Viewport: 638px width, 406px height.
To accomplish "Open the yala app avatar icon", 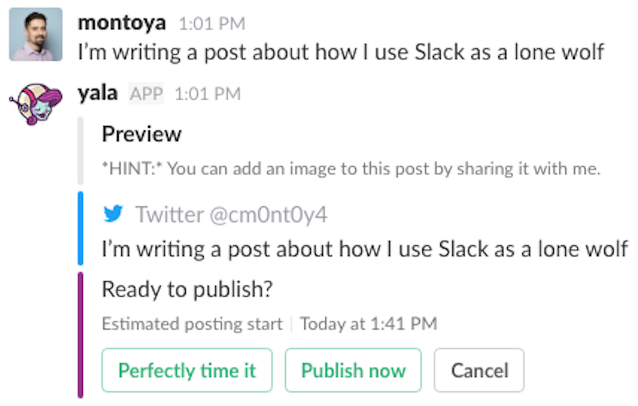I will pos(36,104).
